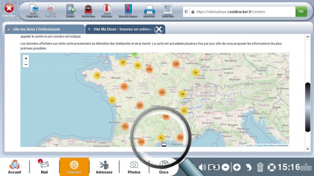This screenshot has width=314, height=176.
Task: Open the 14 cluster near La Rochelle
Action: 112,100
